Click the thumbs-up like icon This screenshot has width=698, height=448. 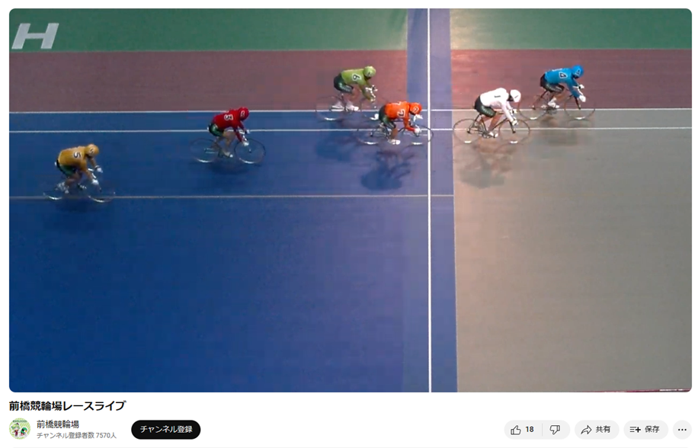coord(515,430)
